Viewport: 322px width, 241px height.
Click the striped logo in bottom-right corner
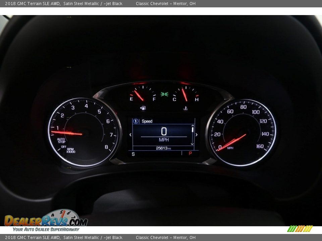point(300,229)
